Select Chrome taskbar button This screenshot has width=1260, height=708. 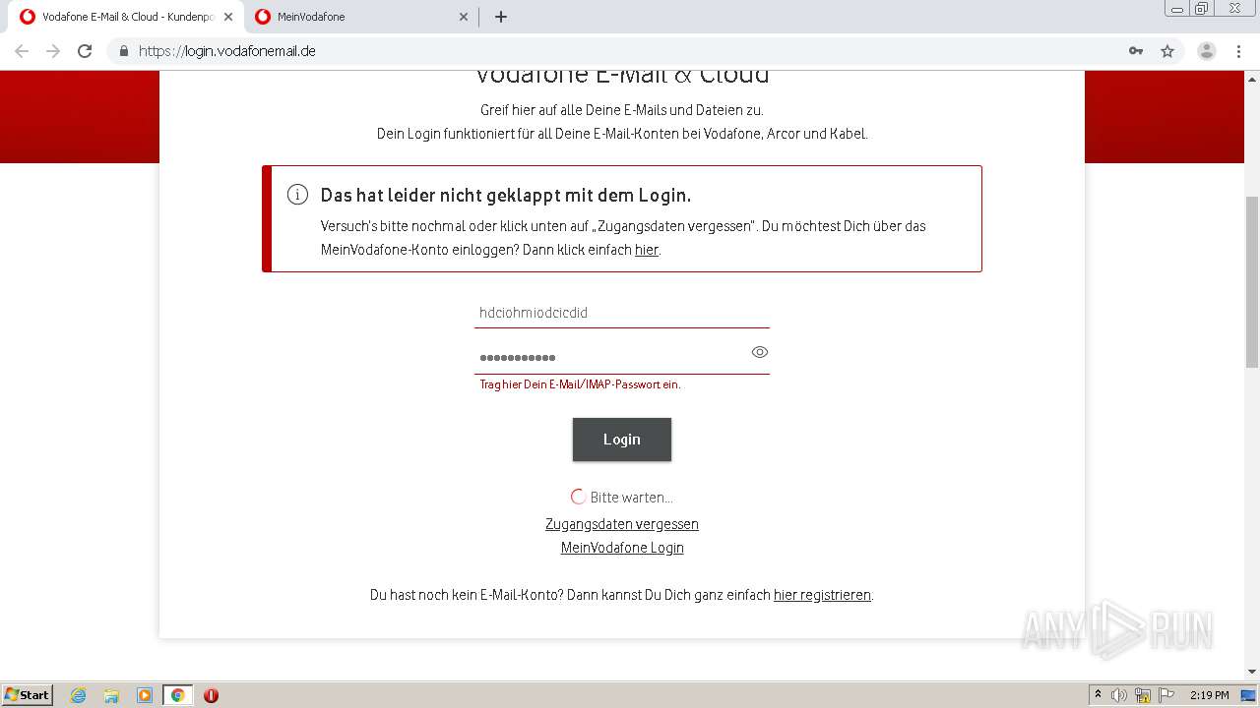point(177,695)
